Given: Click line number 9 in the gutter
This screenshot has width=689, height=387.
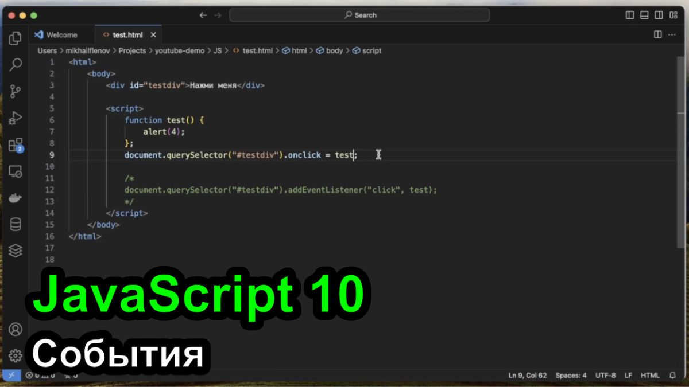Looking at the screenshot, I should 52,155.
